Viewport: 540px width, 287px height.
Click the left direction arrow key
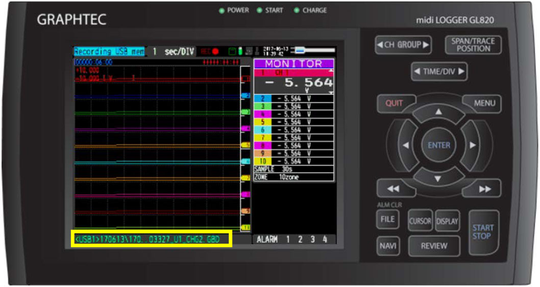pos(406,146)
